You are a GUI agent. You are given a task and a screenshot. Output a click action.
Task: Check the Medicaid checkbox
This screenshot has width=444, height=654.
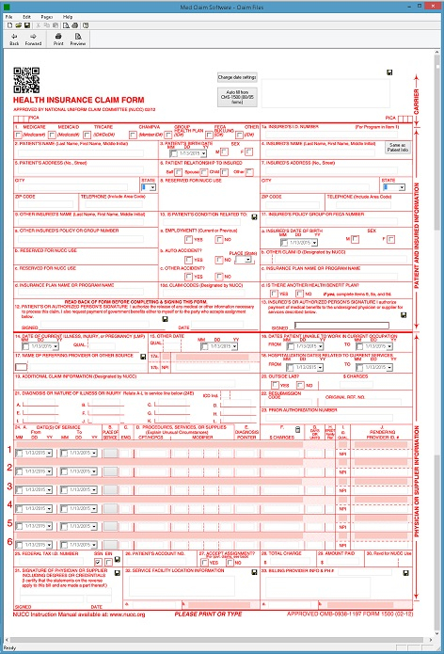(52, 135)
